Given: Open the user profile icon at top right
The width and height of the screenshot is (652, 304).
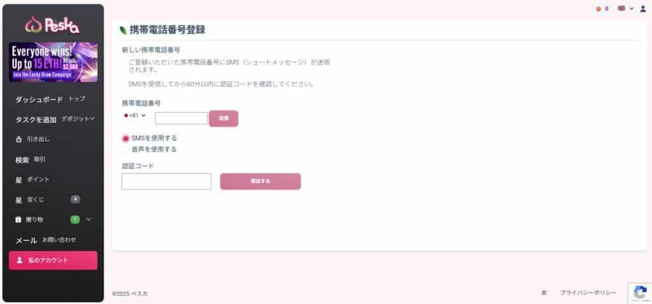Looking at the screenshot, I should click(643, 8).
